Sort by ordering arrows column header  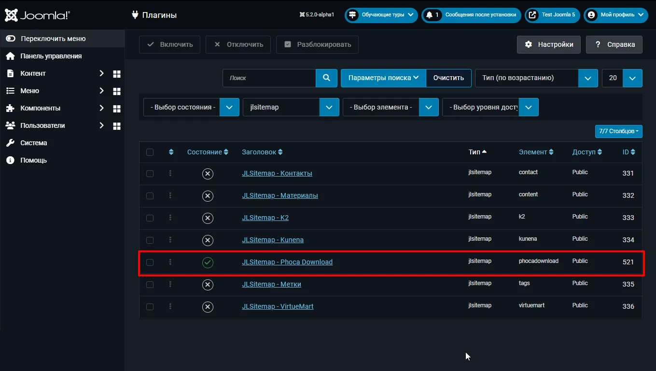[171, 152]
